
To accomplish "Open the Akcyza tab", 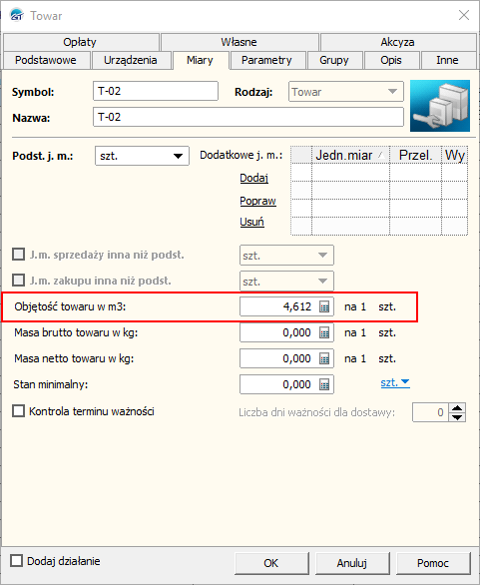I will (x=397, y=42).
